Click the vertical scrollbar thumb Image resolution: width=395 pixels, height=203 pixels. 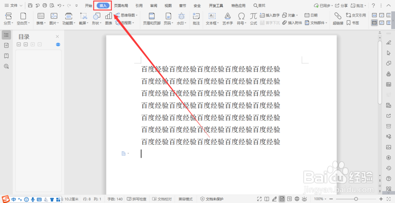pyautogui.click(x=380, y=72)
